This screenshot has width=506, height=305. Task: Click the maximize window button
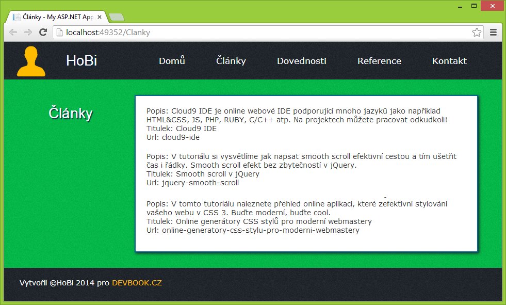click(x=474, y=6)
